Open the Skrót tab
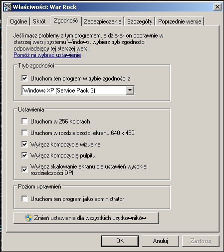 tap(39, 21)
